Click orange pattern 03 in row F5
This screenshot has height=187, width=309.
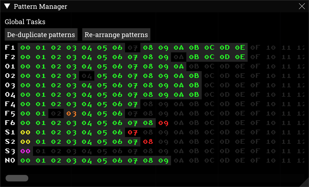(x=71, y=113)
